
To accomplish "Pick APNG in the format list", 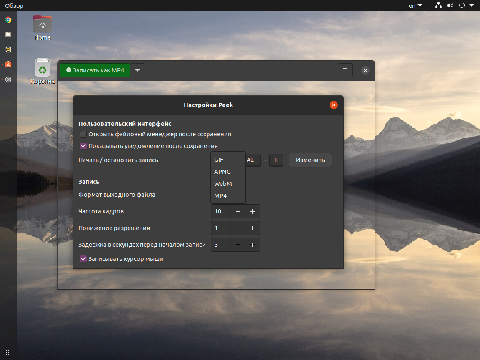I will [222, 172].
